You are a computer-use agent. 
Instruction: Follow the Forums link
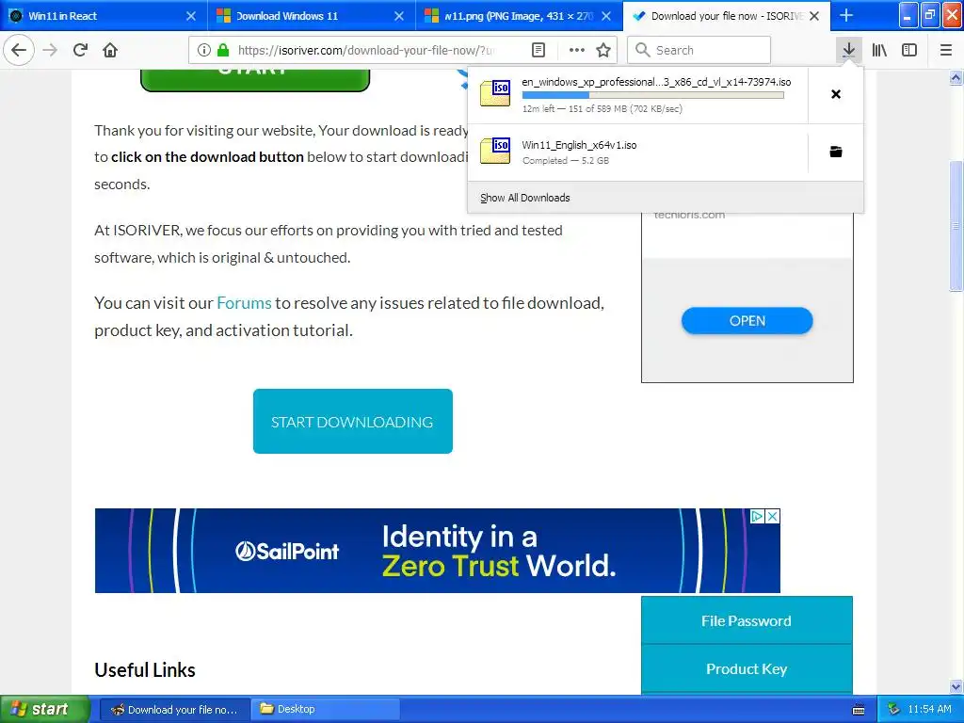[x=244, y=303]
